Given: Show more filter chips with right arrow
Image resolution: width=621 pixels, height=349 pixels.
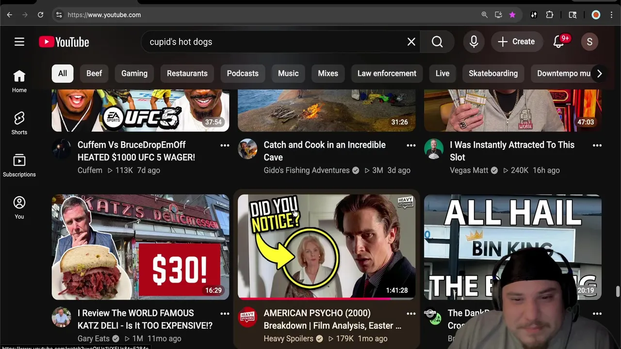Looking at the screenshot, I should pyautogui.click(x=599, y=73).
